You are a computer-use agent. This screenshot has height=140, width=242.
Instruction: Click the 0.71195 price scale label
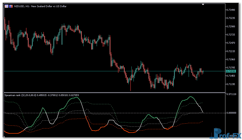tap(231, 84)
